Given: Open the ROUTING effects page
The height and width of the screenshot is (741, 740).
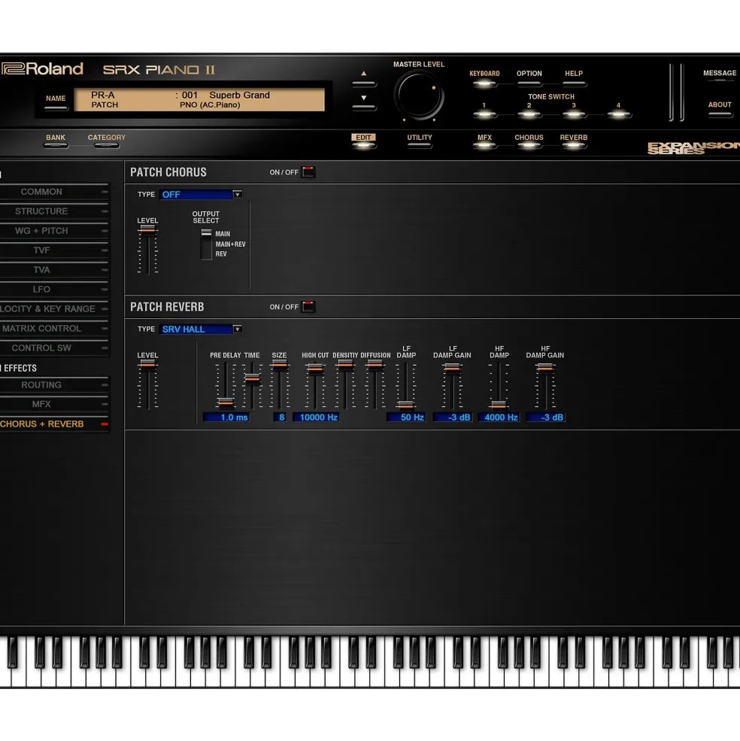Looking at the screenshot, I should point(54,385).
